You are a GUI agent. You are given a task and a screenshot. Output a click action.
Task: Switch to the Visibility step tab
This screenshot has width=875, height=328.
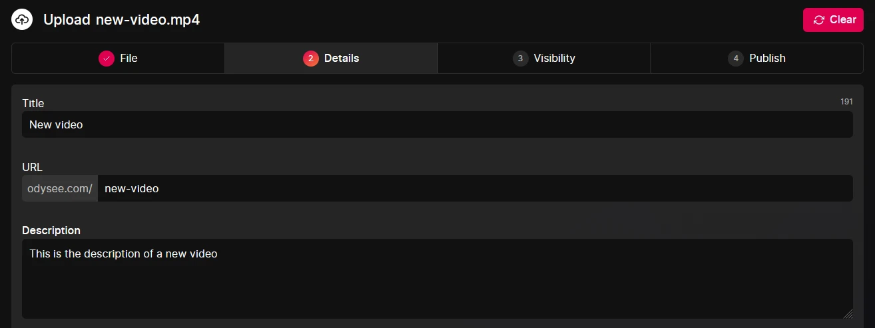pyautogui.click(x=543, y=59)
